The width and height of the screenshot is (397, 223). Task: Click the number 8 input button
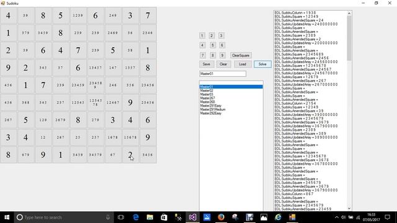[x=213, y=55]
